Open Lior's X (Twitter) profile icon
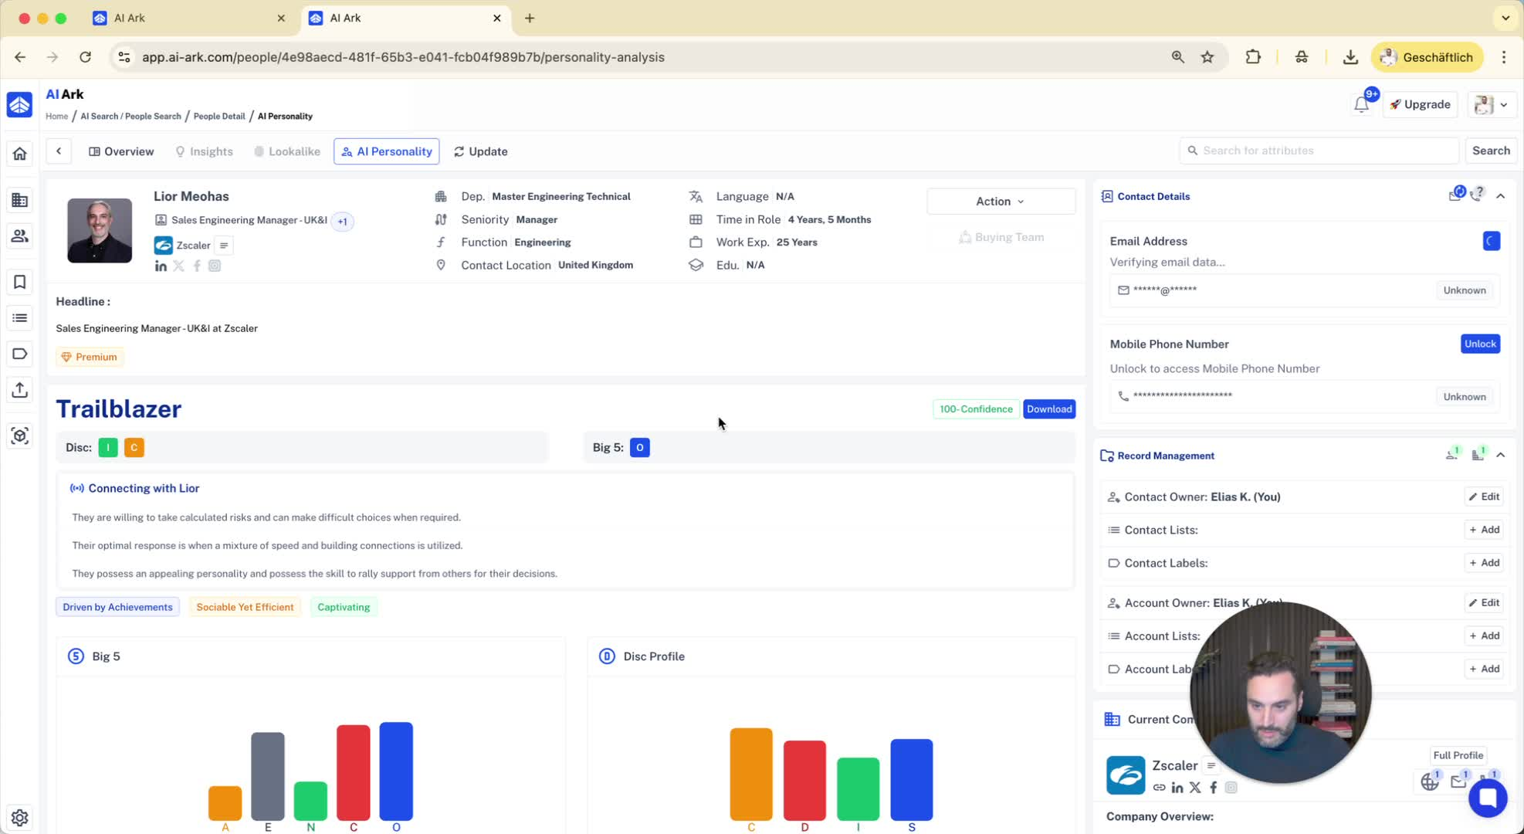1524x834 pixels. (178, 266)
